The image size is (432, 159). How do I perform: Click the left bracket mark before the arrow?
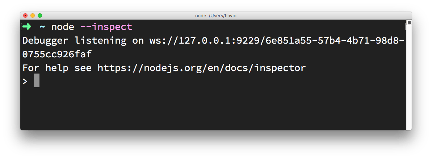(22, 27)
